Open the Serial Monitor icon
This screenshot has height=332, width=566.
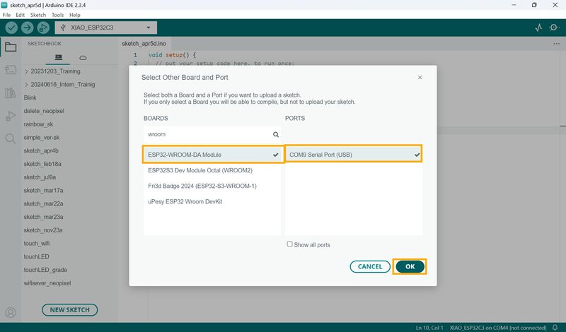point(554,28)
